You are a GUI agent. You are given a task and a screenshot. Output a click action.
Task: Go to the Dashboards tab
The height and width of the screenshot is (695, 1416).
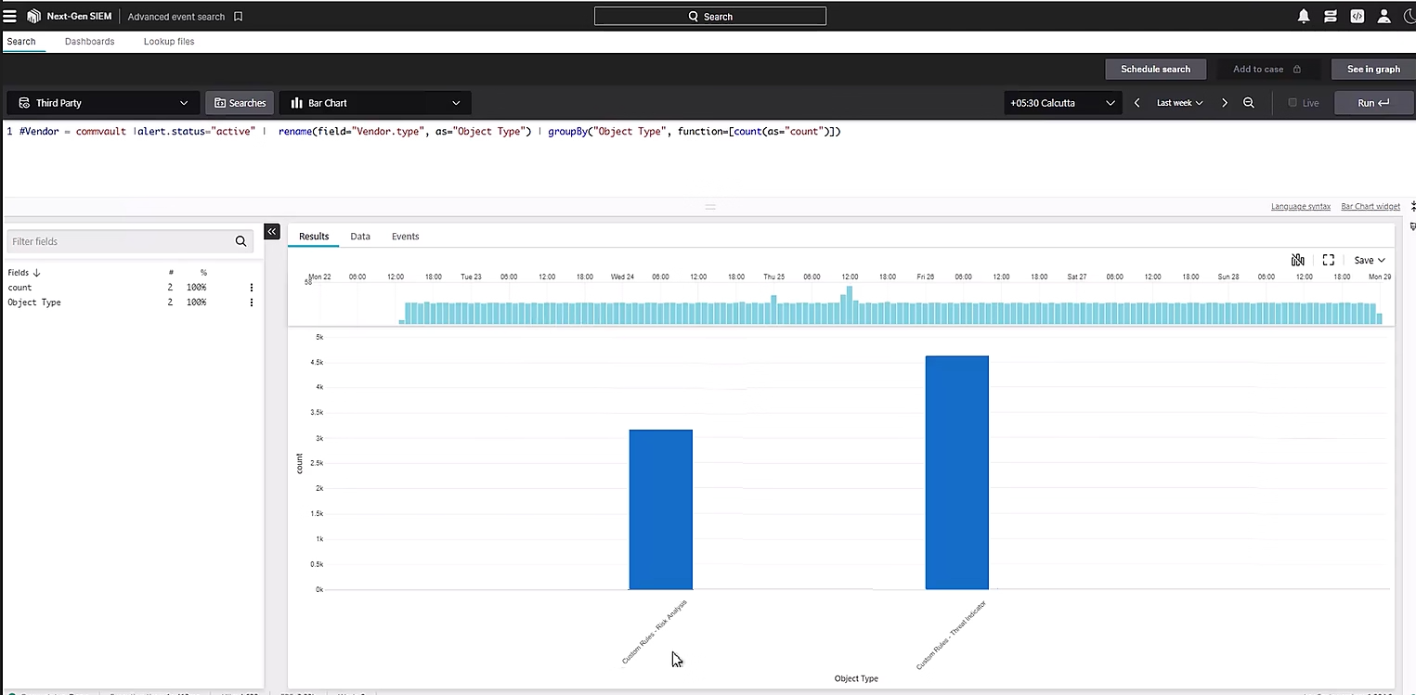pos(89,42)
